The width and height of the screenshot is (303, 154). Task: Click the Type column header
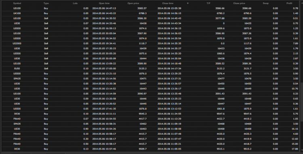tap(46, 3)
